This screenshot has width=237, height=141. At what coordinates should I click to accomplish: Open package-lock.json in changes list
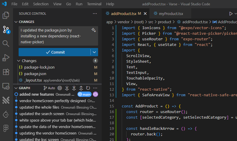click(x=58, y=67)
